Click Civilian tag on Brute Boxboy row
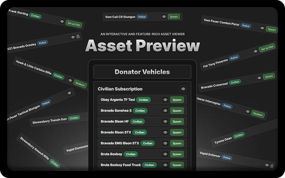 tap(131, 154)
